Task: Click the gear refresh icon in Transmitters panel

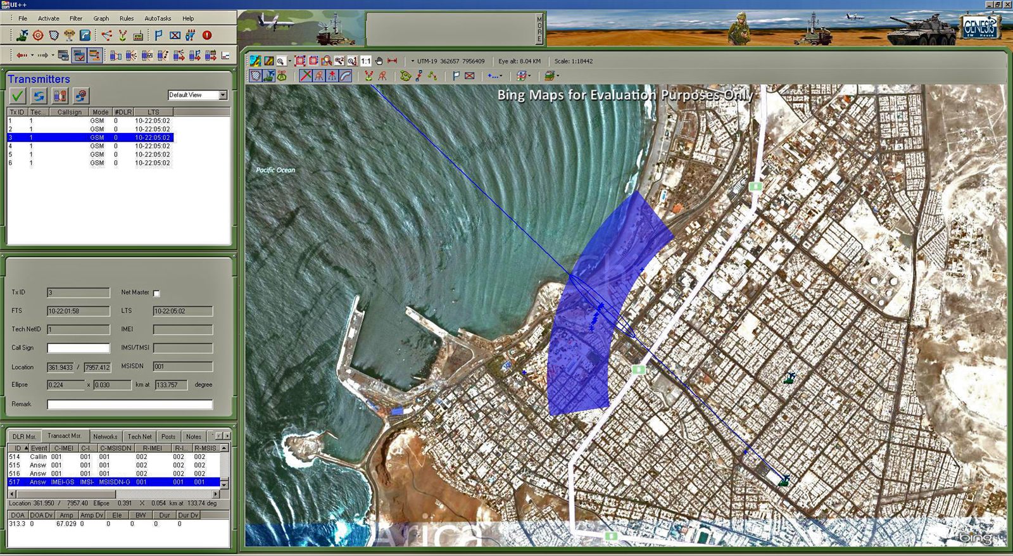Action: click(81, 96)
